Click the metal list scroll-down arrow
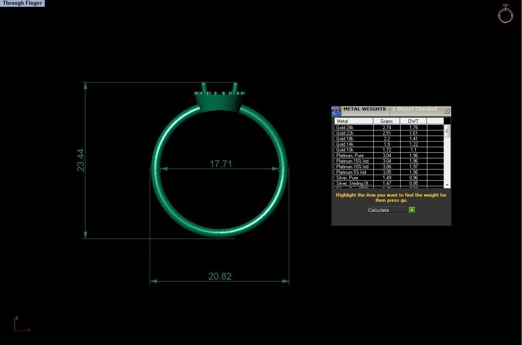 (x=447, y=185)
